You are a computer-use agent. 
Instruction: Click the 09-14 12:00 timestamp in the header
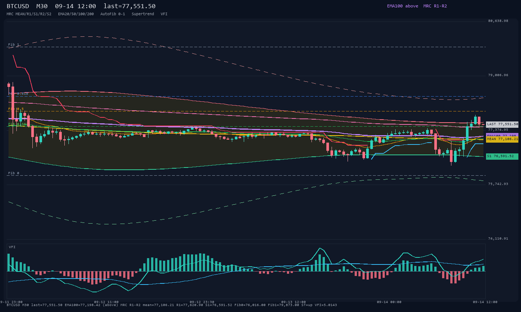pos(75,6)
